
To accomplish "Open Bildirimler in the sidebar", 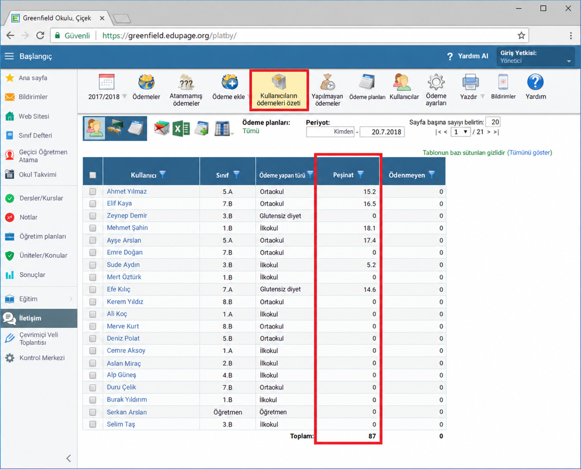I will pyautogui.click(x=33, y=97).
